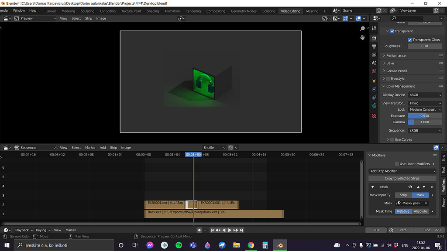Remove the Mask modifier with X button

432,187
